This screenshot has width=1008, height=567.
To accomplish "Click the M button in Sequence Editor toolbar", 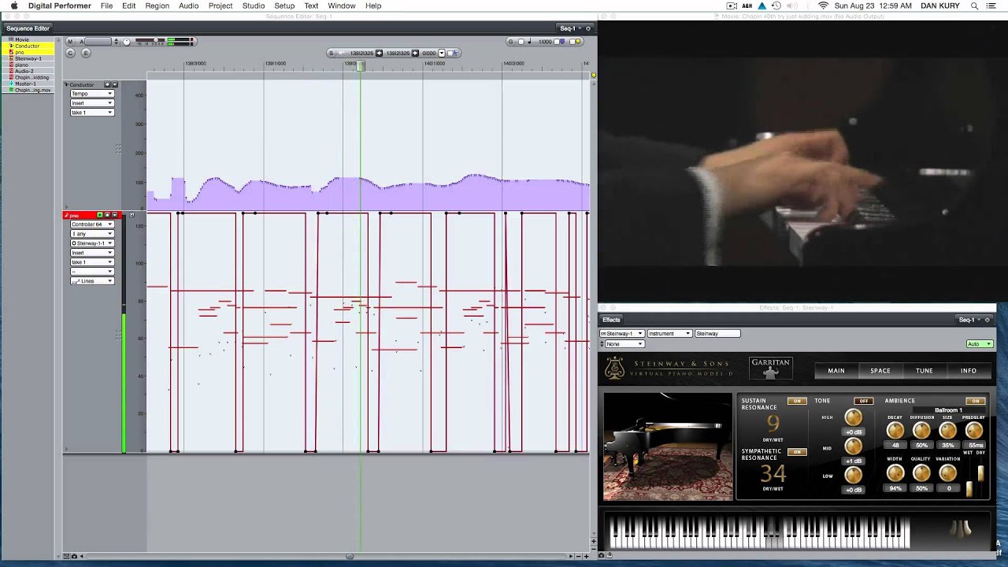I will click(70, 41).
